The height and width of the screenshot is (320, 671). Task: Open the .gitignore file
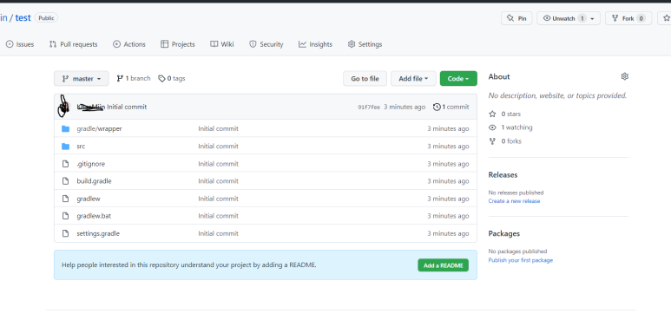click(x=91, y=164)
